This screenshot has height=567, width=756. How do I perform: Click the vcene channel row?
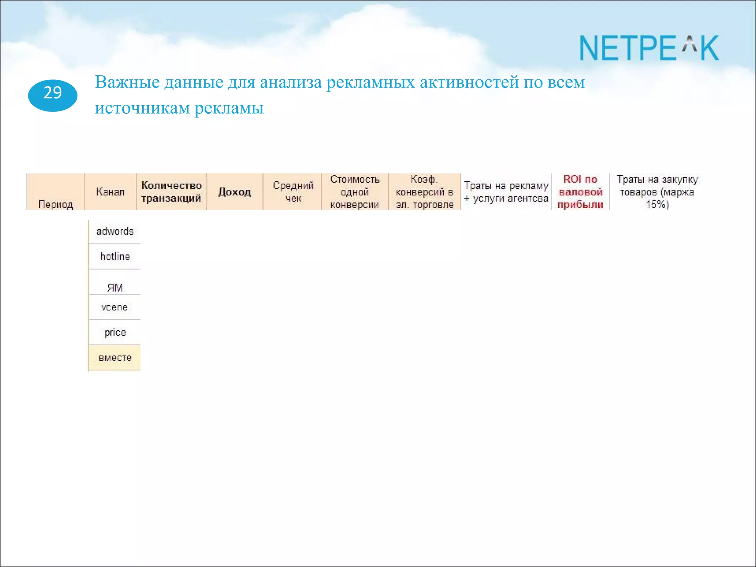click(115, 307)
